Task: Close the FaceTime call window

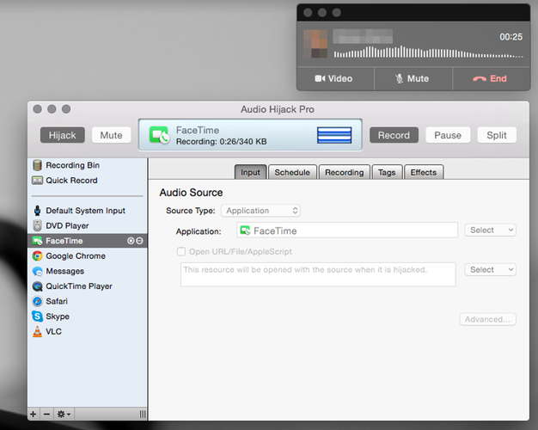Action: pos(308,13)
